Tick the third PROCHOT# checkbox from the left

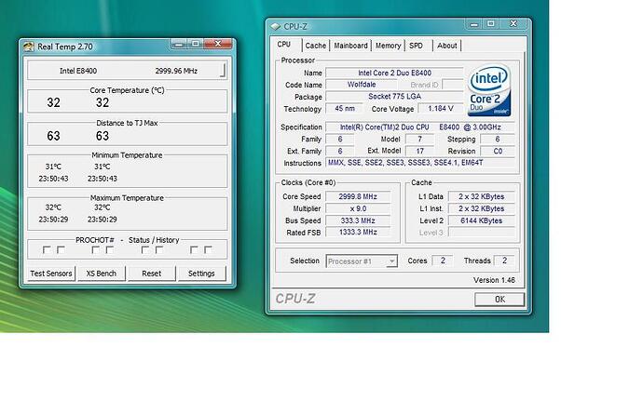click(96, 249)
